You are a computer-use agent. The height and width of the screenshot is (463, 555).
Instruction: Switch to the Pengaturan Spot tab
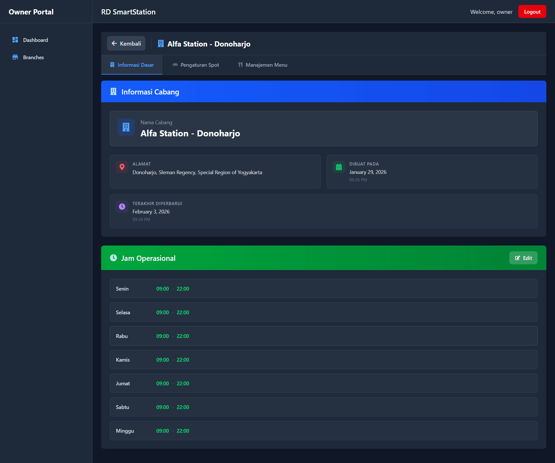(x=195, y=65)
